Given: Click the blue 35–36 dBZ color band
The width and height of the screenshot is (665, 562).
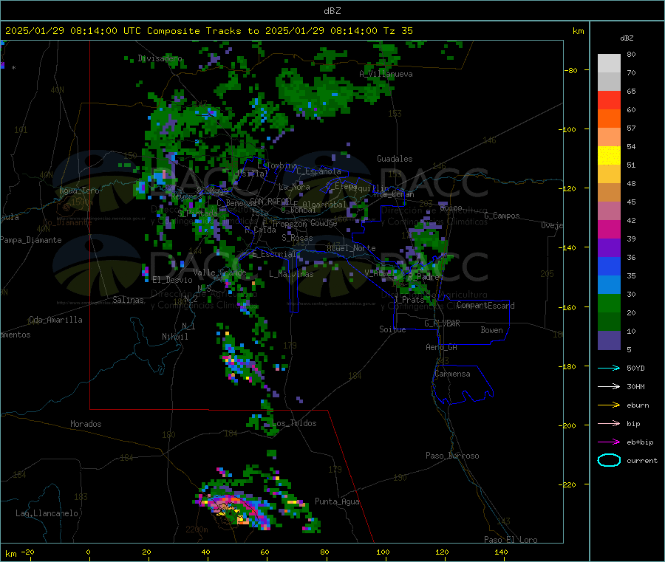Looking at the screenshot, I should (609, 266).
